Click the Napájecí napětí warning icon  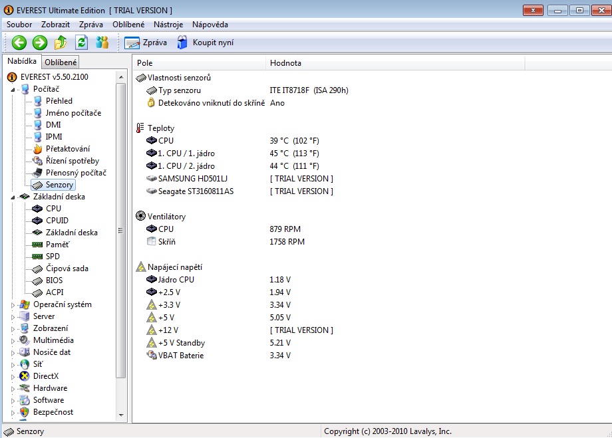(140, 267)
